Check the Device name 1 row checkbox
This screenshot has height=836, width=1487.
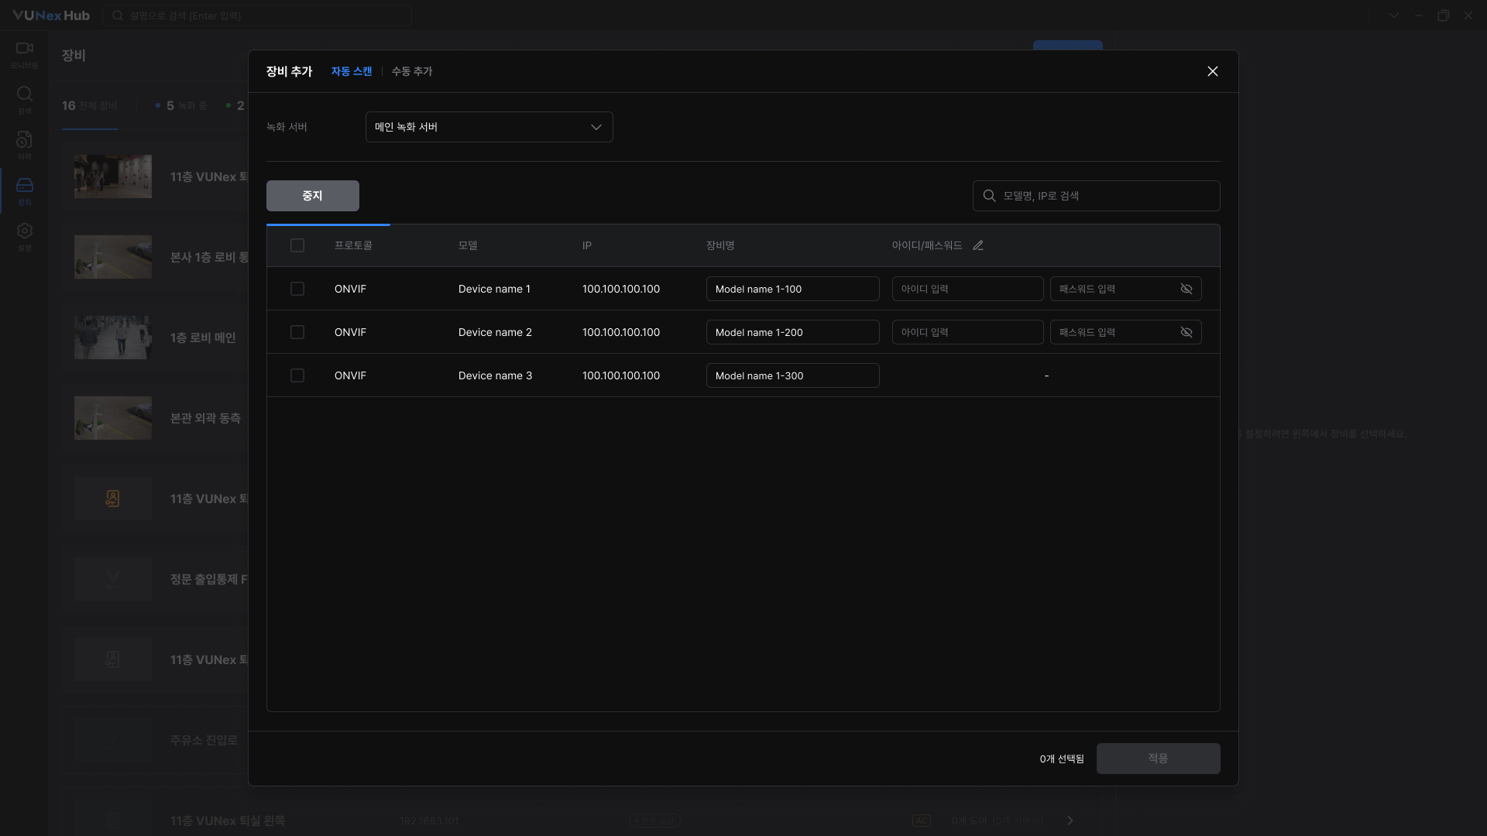(x=297, y=289)
